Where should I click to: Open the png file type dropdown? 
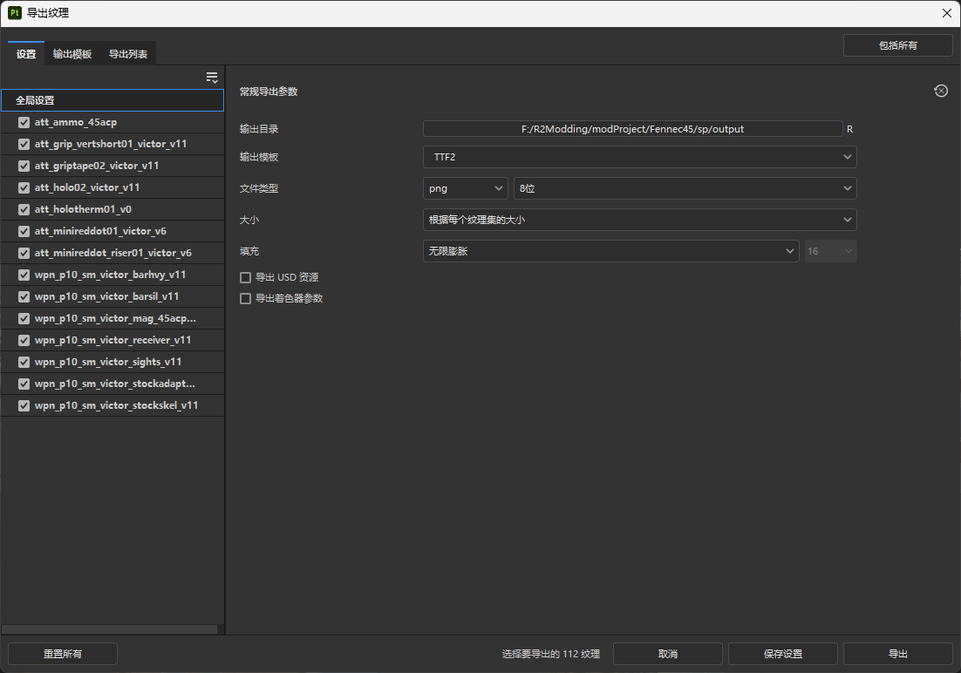click(x=465, y=188)
